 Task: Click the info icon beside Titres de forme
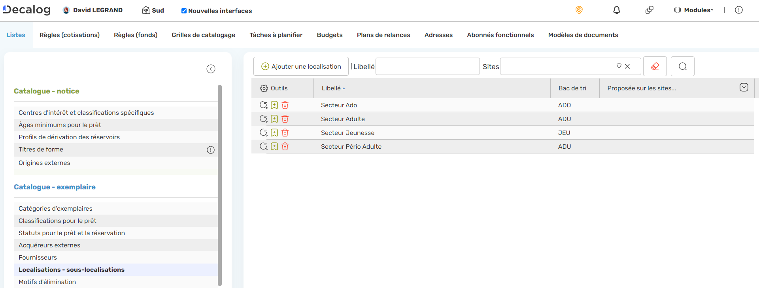(x=211, y=150)
